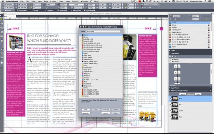Open the Apple menu
This screenshot has height=134, width=214.
(3, 1)
